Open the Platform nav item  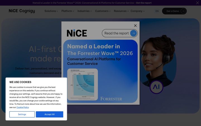click(67, 11)
